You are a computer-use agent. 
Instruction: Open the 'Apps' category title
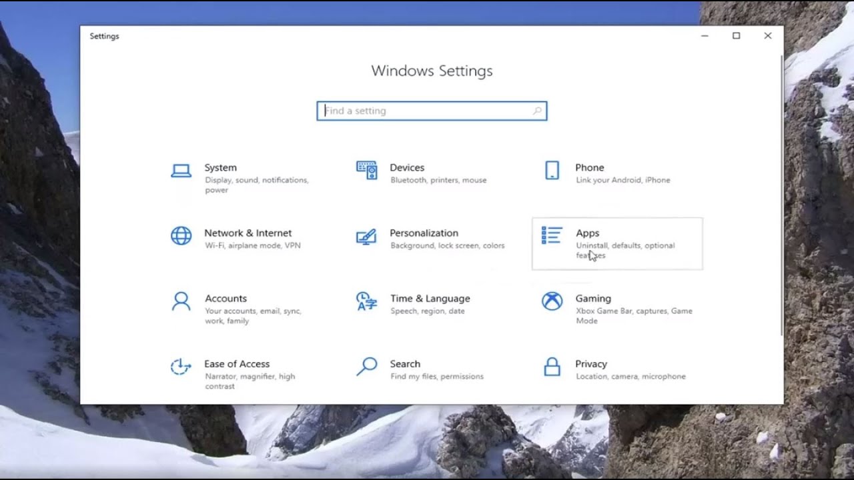click(587, 233)
